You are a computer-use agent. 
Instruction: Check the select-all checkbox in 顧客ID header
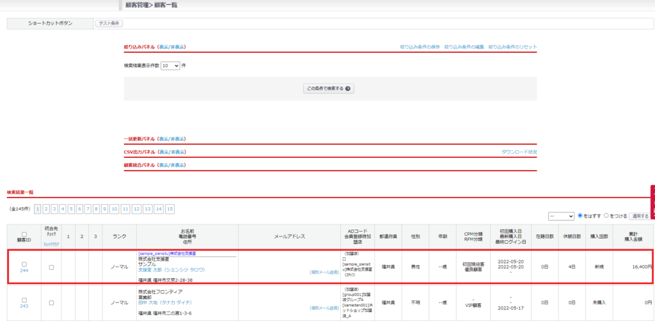click(24, 234)
